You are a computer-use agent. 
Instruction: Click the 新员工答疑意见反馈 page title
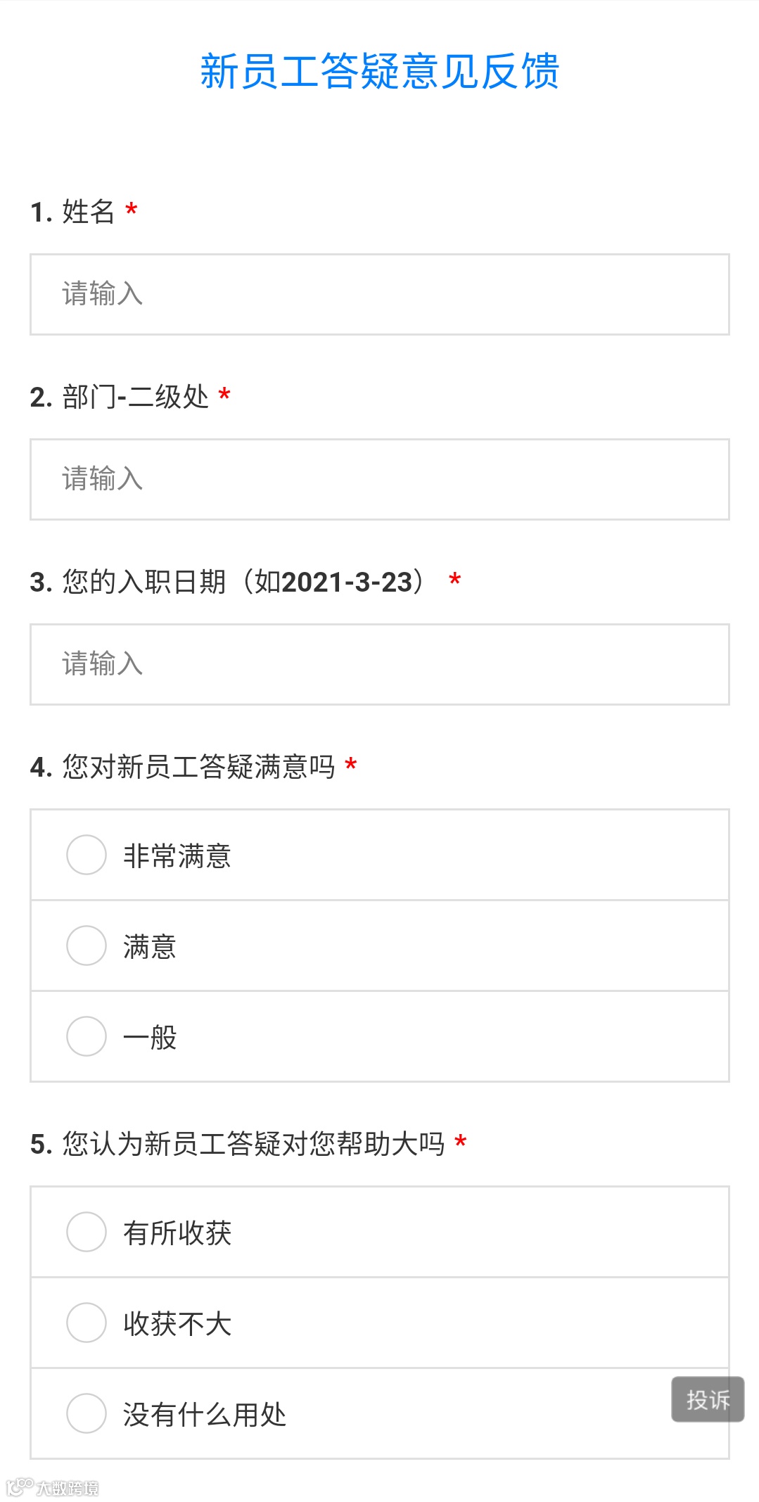pyautogui.click(x=379, y=72)
